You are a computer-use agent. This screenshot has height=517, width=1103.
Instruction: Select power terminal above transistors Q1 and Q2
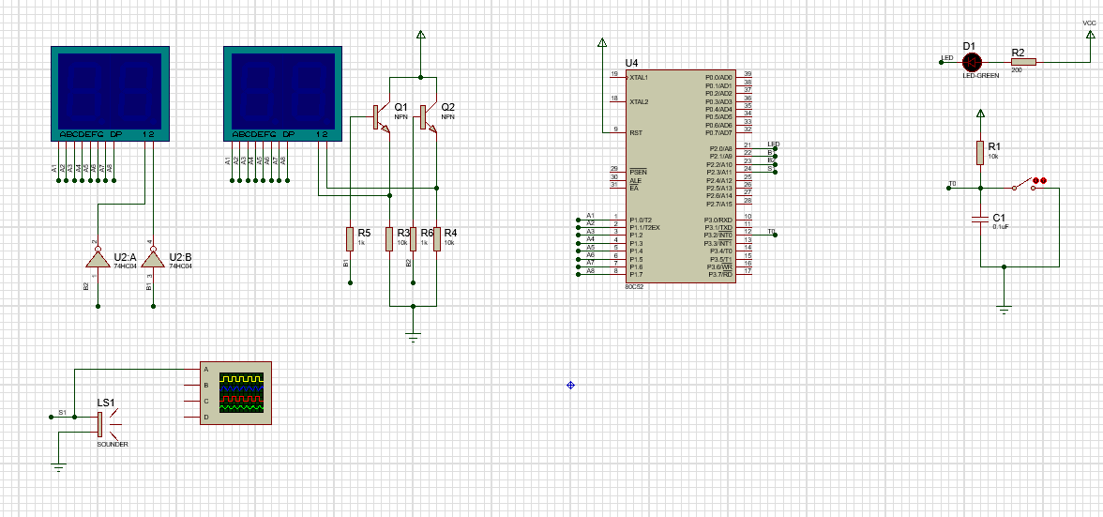(x=420, y=35)
